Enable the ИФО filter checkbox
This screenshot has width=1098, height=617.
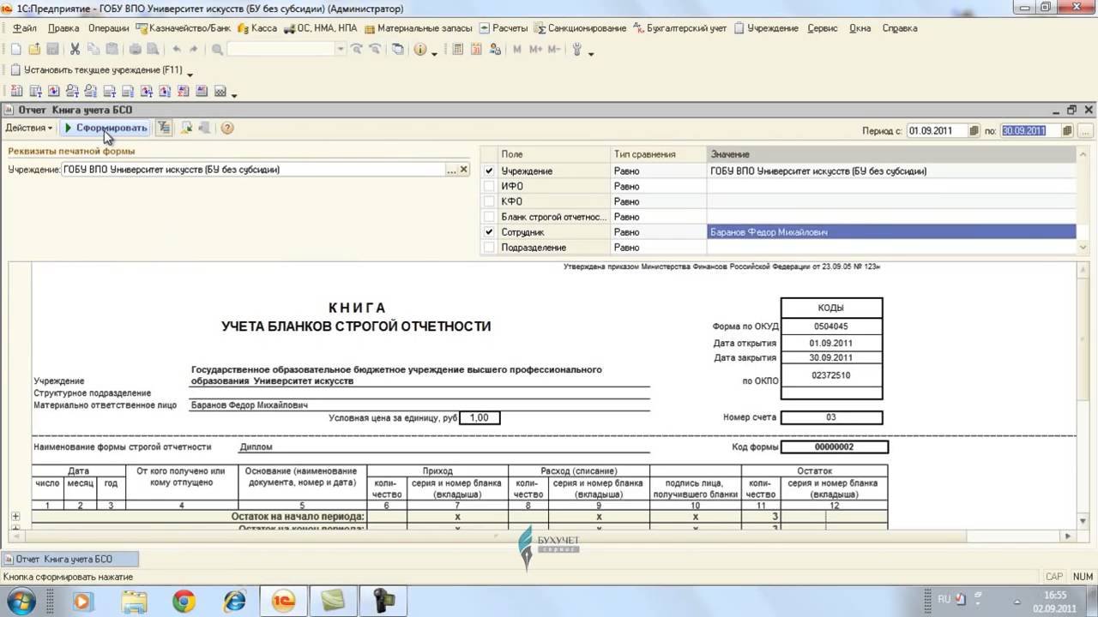pos(489,187)
